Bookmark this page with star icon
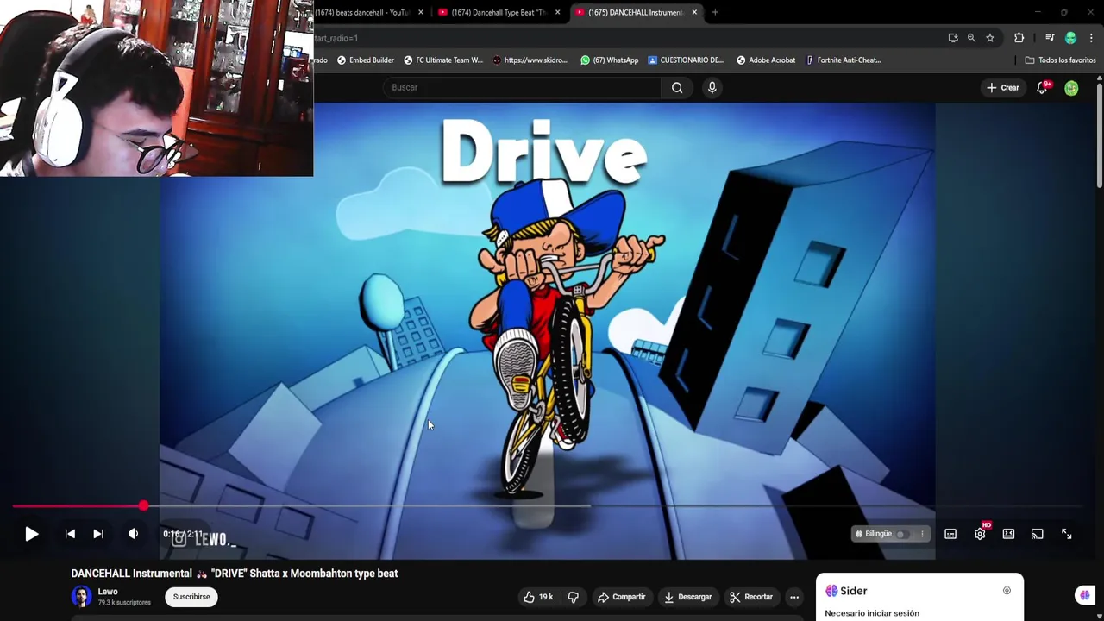The width and height of the screenshot is (1104, 621). (x=990, y=38)
